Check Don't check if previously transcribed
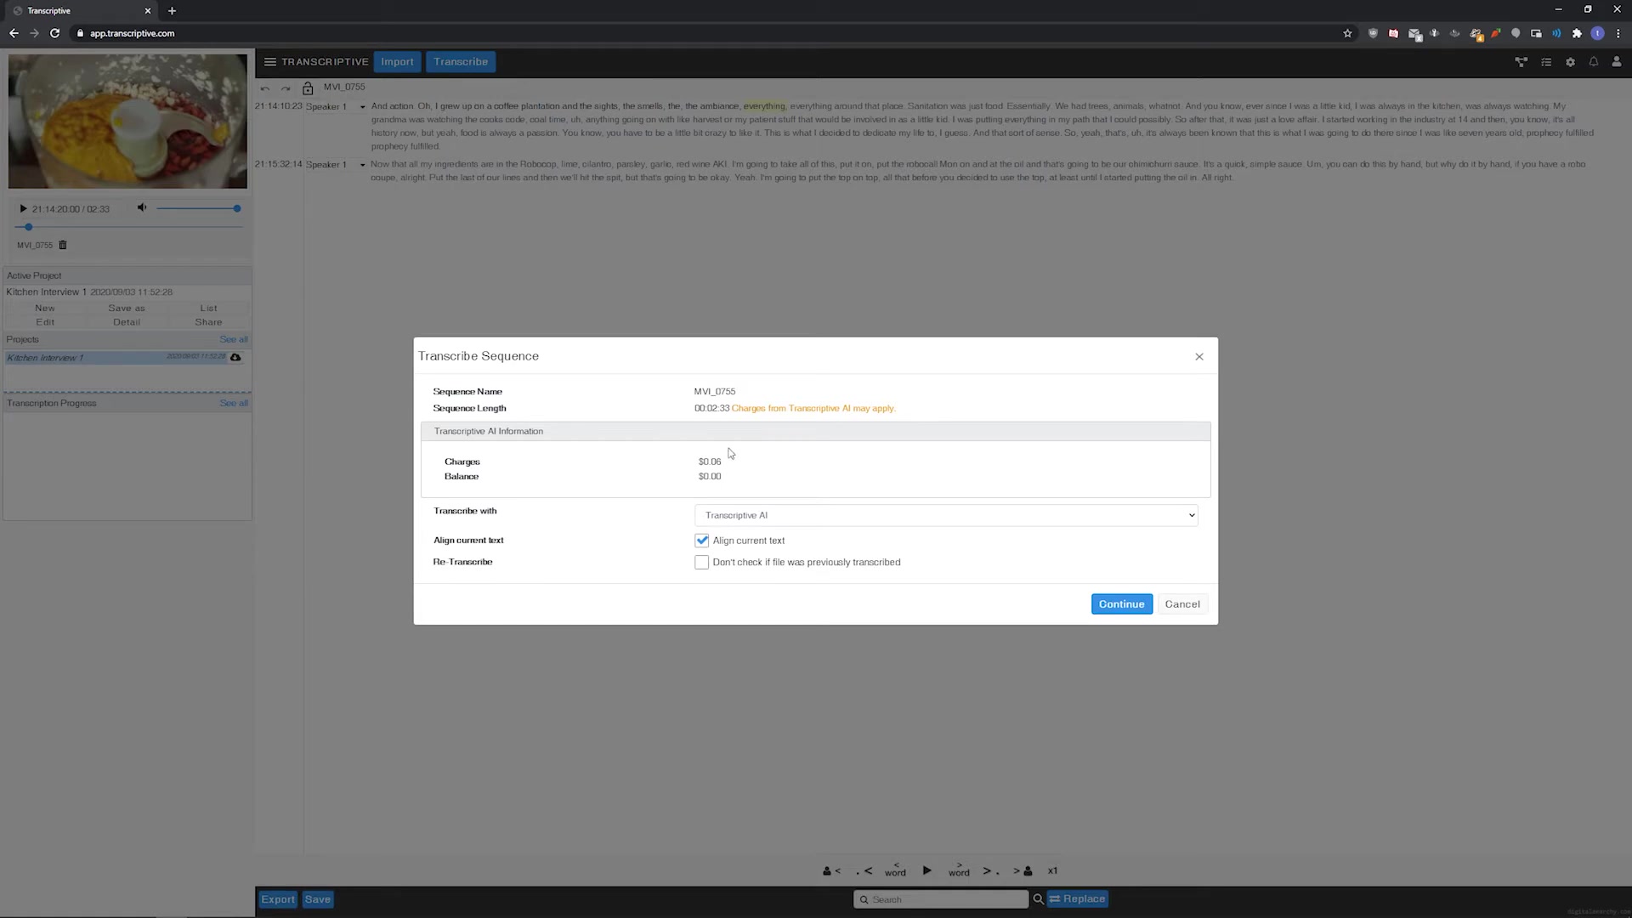 coord(701,563)
